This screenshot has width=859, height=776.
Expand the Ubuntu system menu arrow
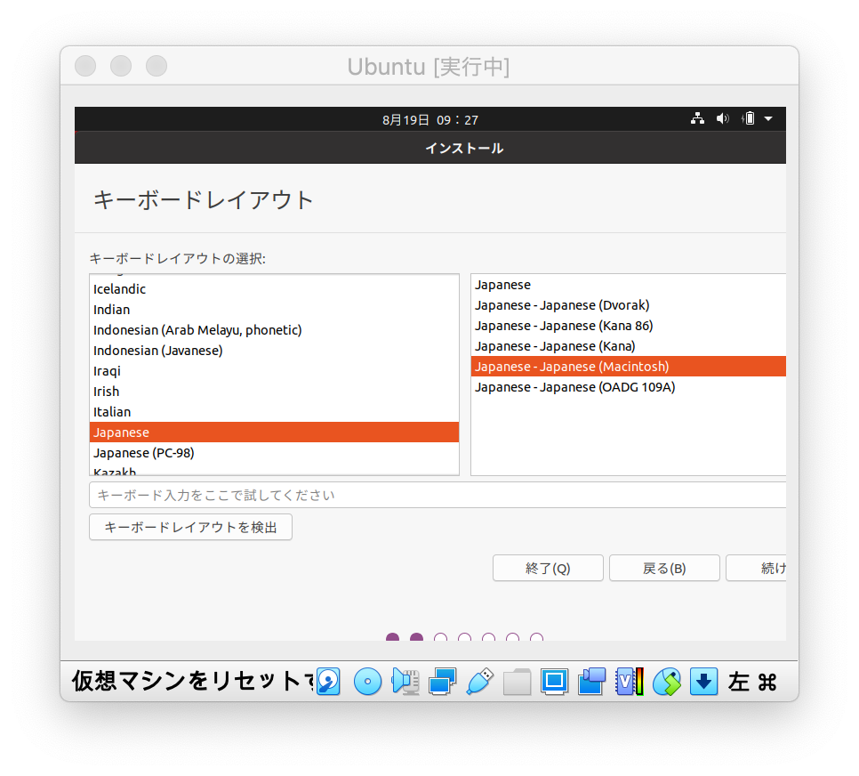(768, 118)
